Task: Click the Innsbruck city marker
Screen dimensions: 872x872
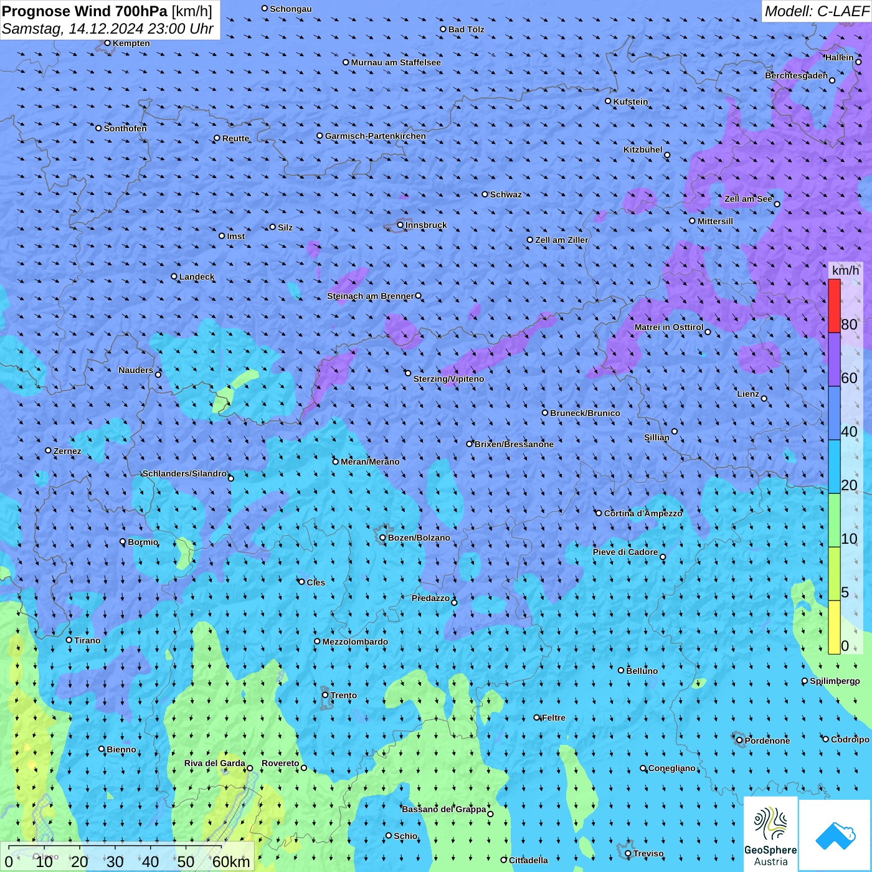Action: coord(400,225)
